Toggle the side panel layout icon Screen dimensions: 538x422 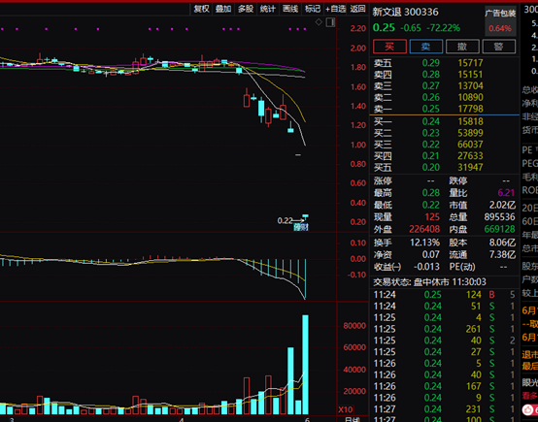click(x=330, y=22)
